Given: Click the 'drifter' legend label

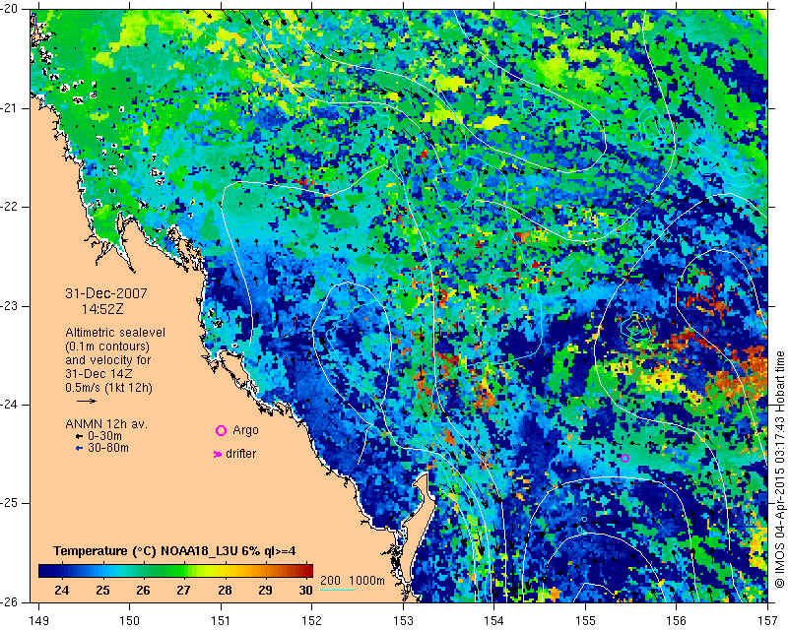Looking at the screenshot, I should (240, 454).
